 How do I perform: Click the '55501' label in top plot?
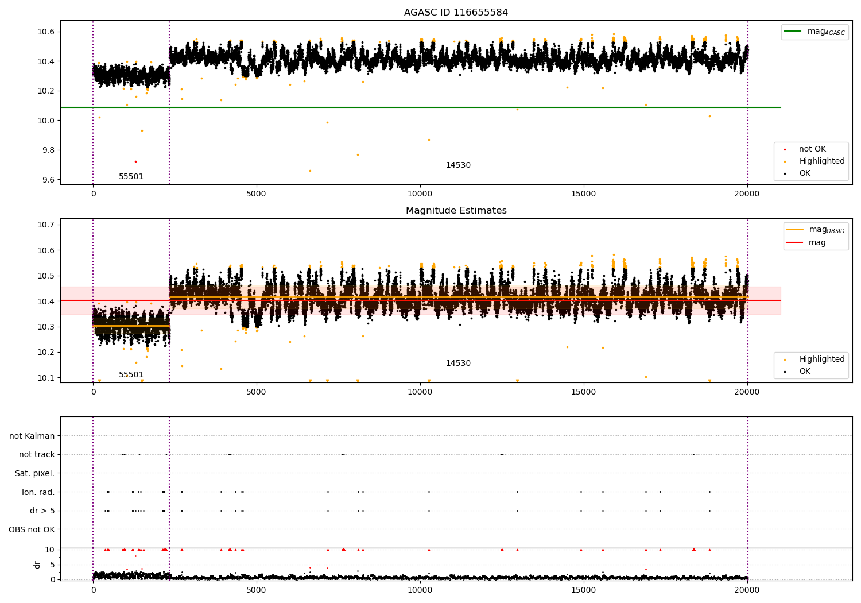coord(131,177)
